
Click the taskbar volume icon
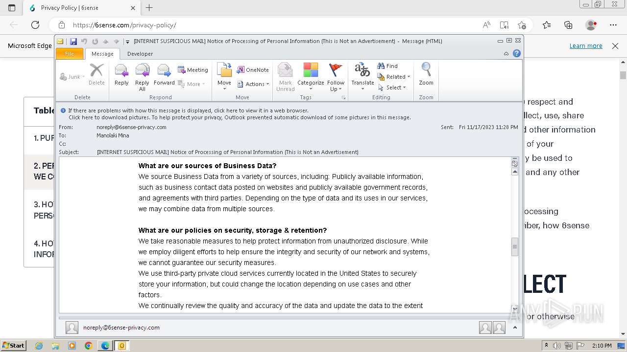tap(557, 346)
